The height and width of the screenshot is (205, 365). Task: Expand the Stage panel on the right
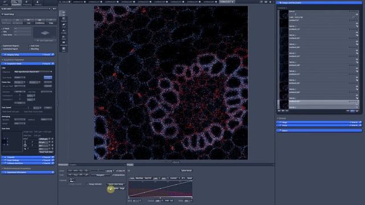click(319, 122)
